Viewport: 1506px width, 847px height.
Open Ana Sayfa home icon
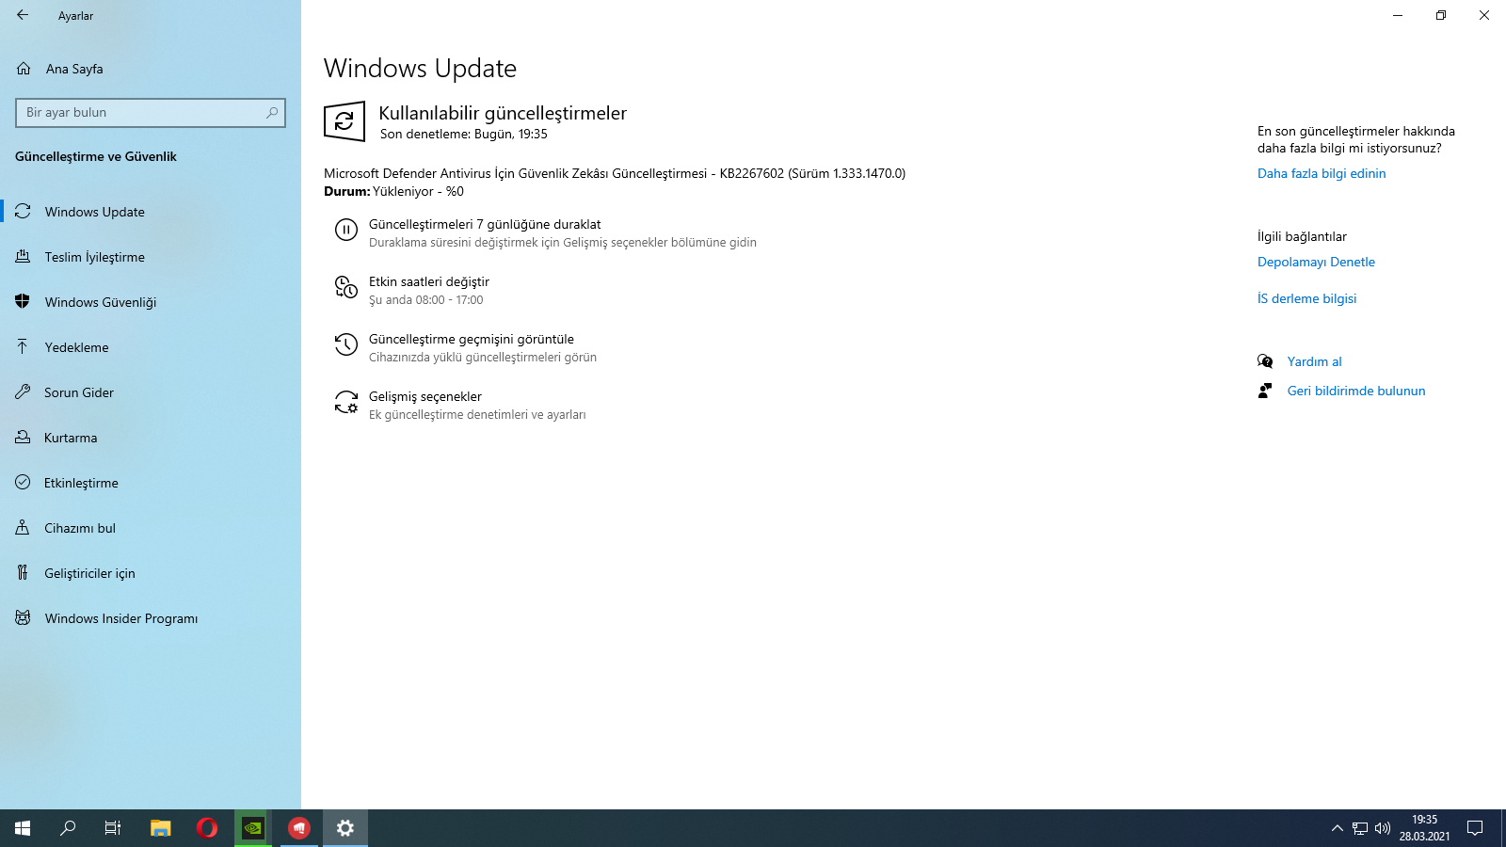(x=24, y=69)
